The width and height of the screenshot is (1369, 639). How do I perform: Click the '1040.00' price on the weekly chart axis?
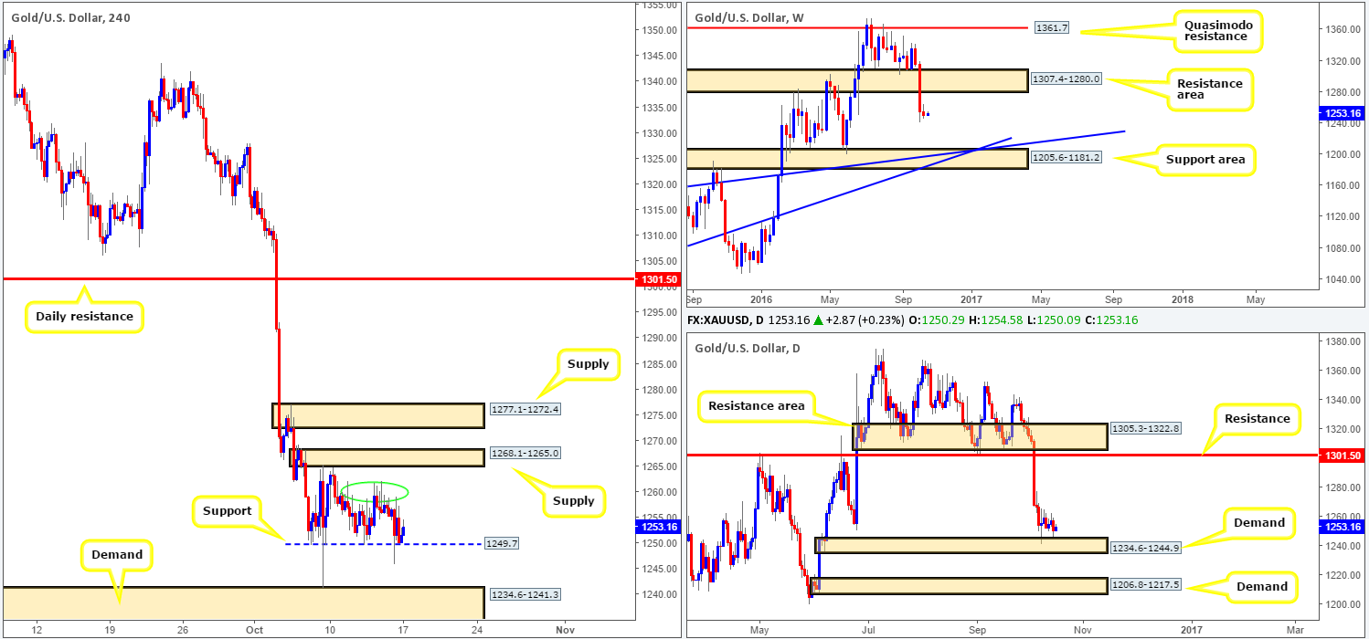point(1342,279)
